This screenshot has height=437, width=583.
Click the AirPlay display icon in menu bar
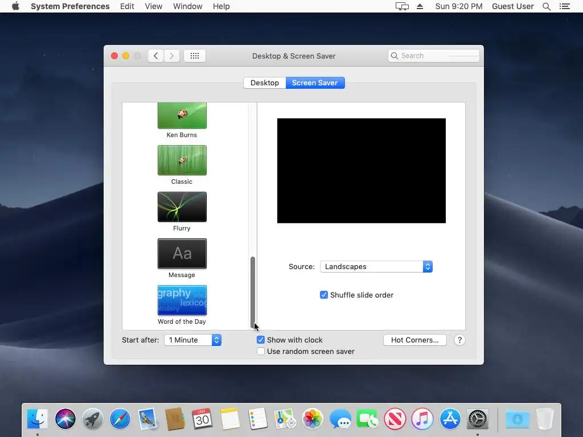402,6
